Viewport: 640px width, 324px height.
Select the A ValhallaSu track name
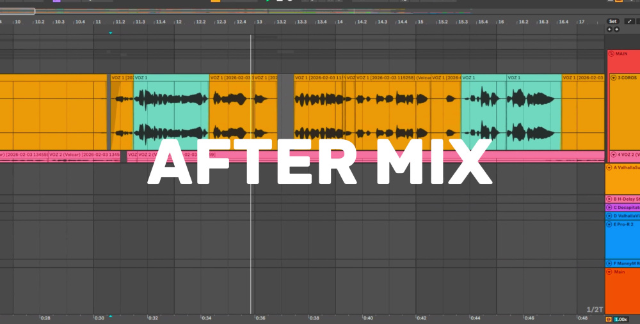click(627, 167)
